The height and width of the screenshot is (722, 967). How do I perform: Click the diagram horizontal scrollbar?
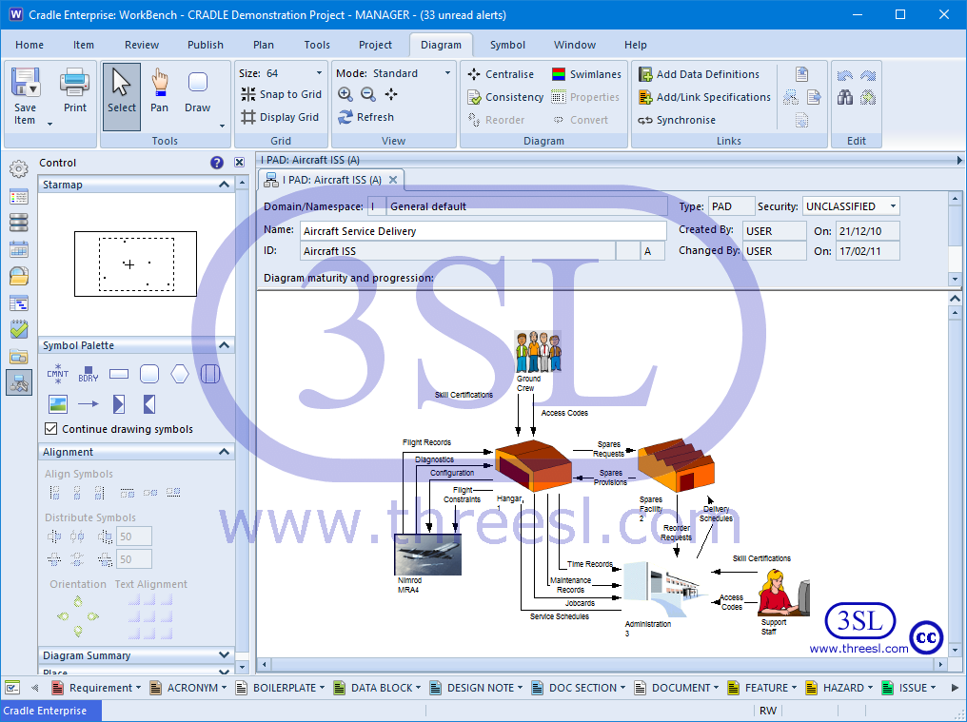point(602,664)
